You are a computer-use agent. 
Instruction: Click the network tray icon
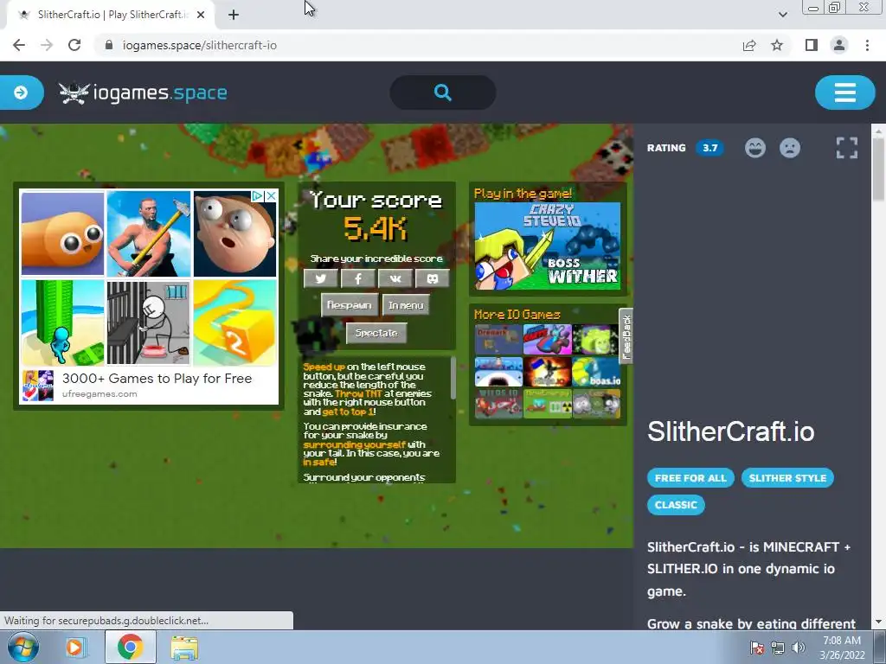[x=778, y=648]
